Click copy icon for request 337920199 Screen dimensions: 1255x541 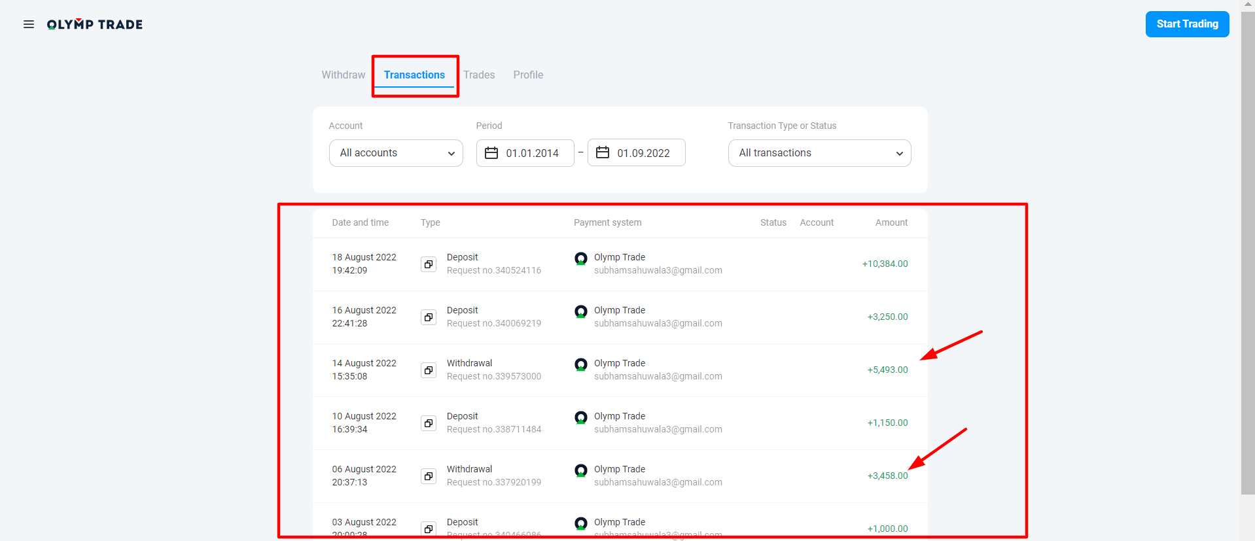[x=429, y=476]
